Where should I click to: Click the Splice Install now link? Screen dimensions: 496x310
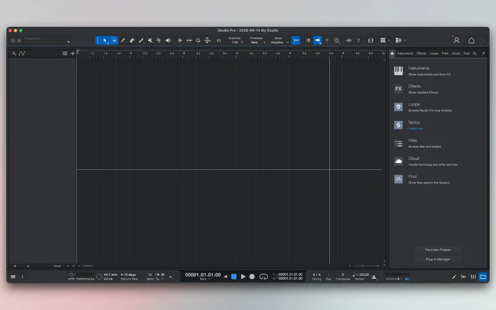[x=415, y=129]
